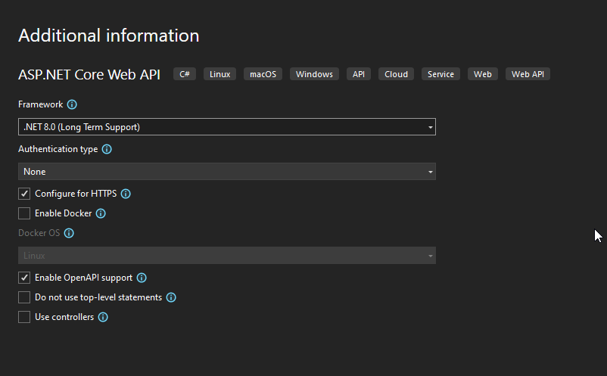Disable the Enable OpenAPI support checkbox
Image resolution: width=607 pixels, height=376 pixels.
[x=24, y=278]
